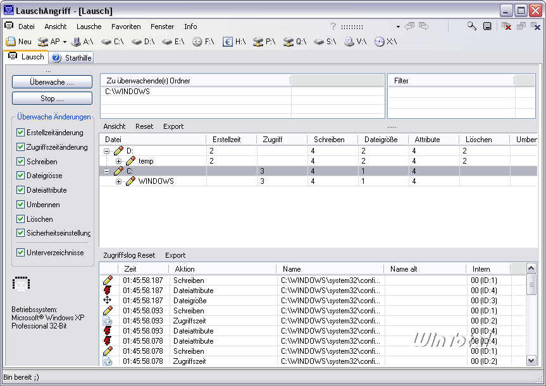Click the Dateigröße column header
The width and height of the screenshot is (546, 386).
point(381,140)
